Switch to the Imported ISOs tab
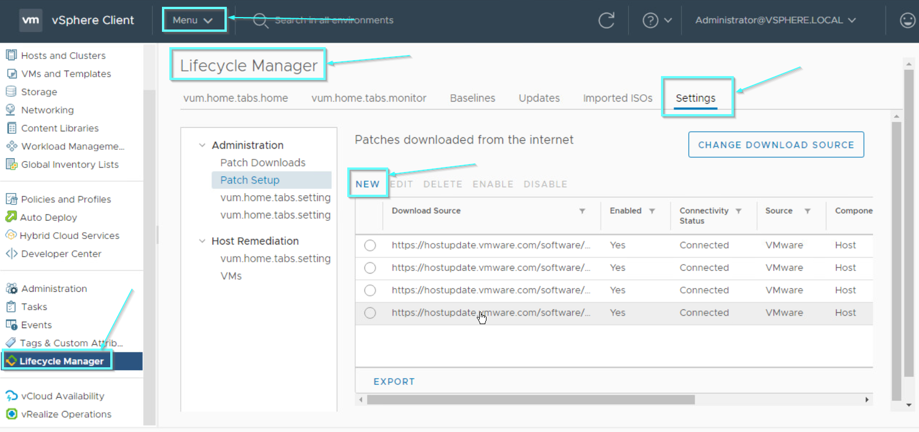 click(618, 98)
